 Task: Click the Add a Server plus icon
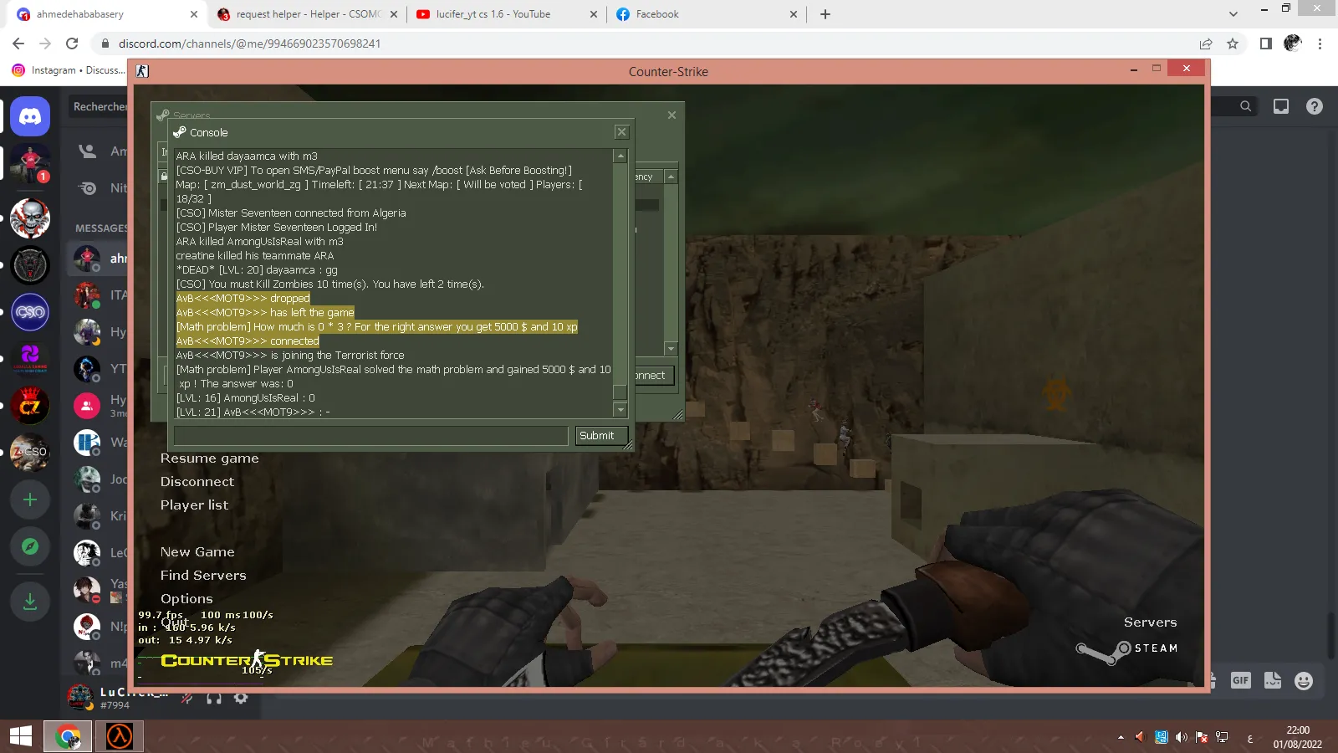pyautogui.click(x=30, y=499)
